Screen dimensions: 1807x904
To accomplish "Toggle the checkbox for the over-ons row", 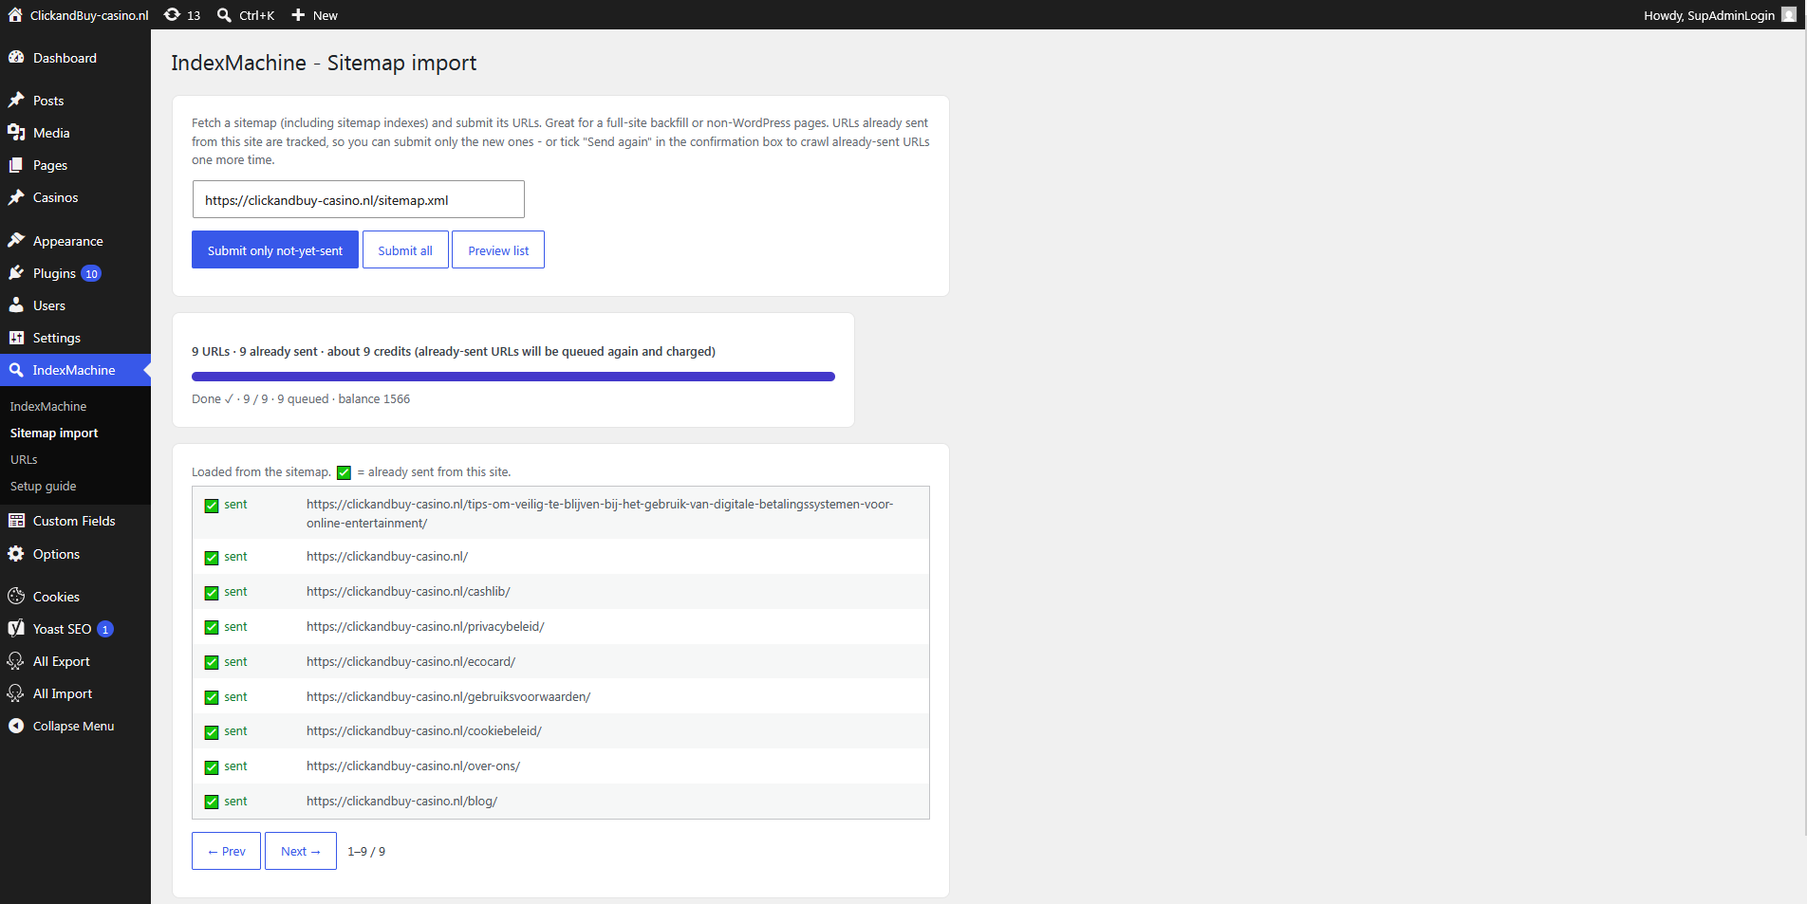I will (212, 767).
